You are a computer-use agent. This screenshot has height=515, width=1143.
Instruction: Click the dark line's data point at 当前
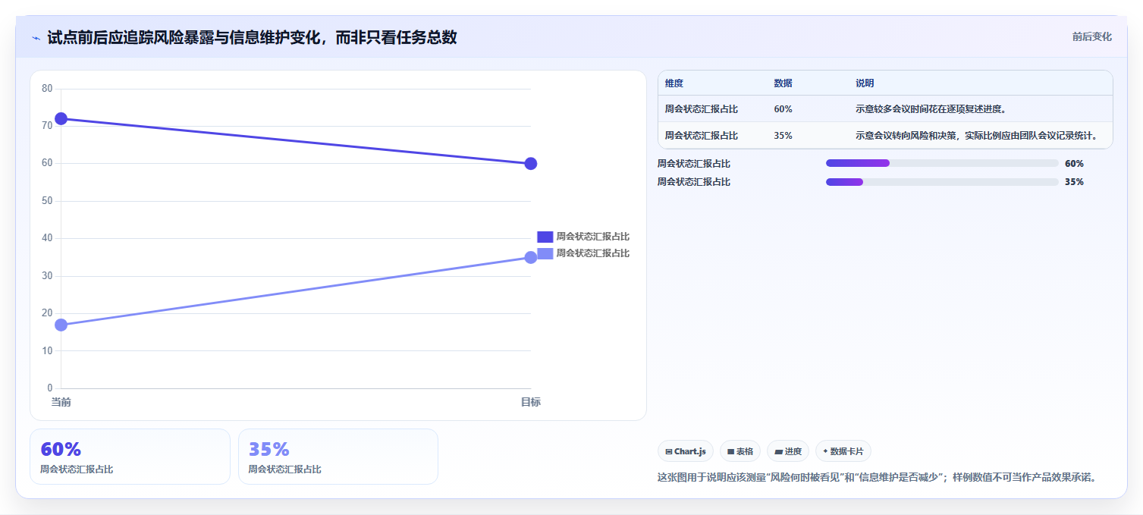pyautogui.click(x=61, y=118)
